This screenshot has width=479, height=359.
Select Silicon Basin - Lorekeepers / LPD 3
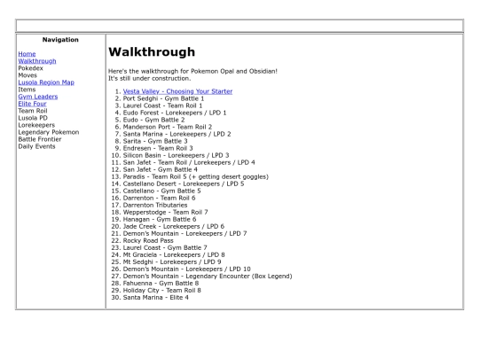point(176,155)
